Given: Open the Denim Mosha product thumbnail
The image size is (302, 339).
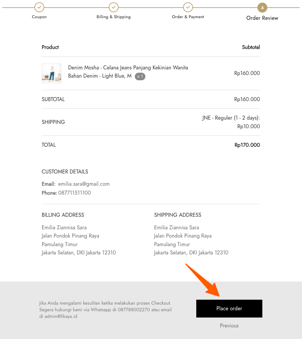Looking at the screenshot, I should (x=52, y=73).
